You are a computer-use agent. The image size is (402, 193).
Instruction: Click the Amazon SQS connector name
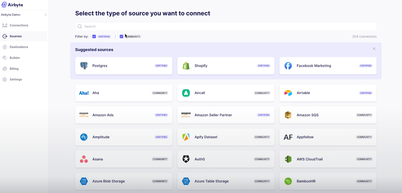(308, 115)
